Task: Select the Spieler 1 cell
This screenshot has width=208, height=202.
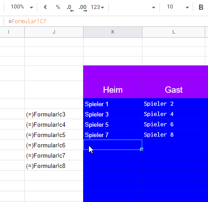Action: pos(113,103)
